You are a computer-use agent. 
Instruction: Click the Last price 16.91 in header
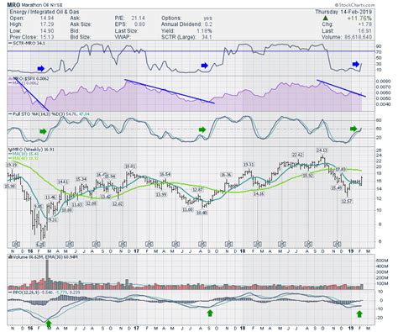[x=365, y=31]
